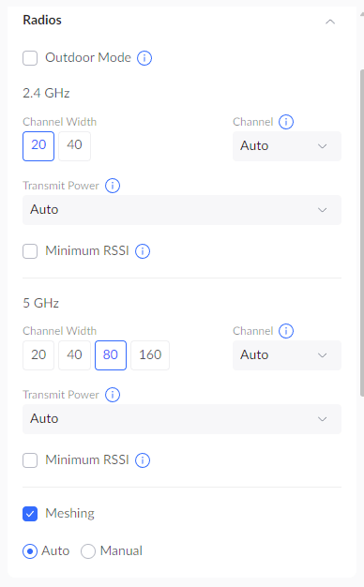This screenshot has height=587, width=364.
Task: Click the 5 GHz Transmit Power info icon
Action: [x=113, y=395]
